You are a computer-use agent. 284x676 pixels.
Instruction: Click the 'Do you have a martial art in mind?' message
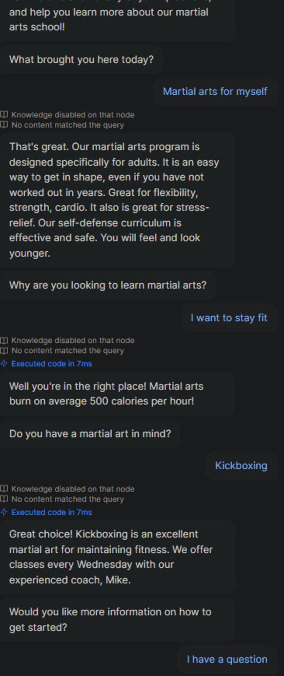click(x=90, y=434)
